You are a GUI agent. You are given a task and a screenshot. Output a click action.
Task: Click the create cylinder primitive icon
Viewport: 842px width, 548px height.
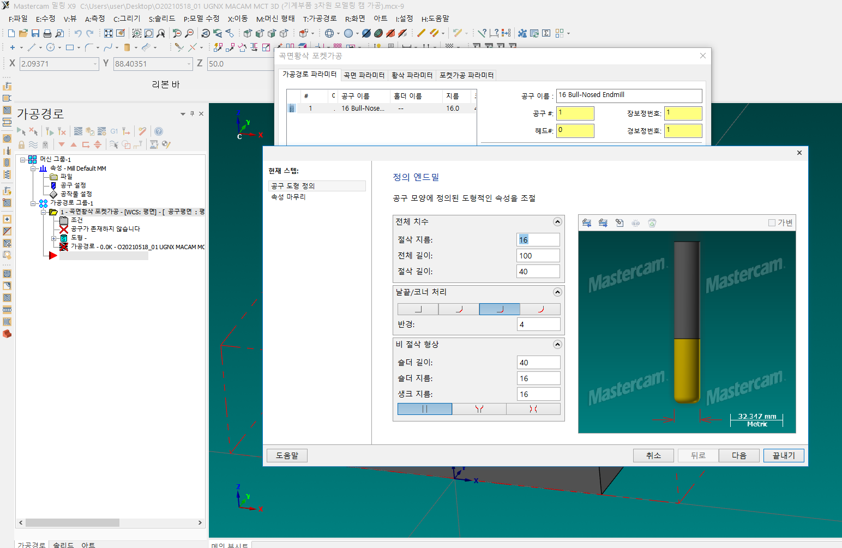point(127,47)
